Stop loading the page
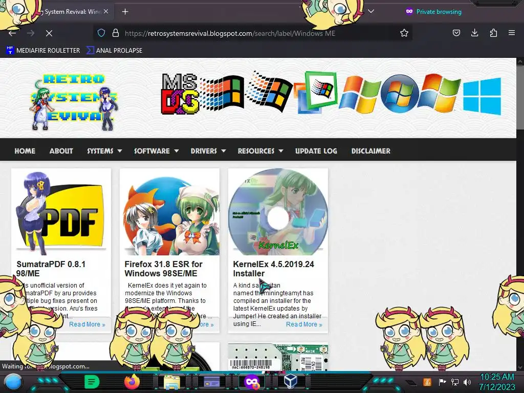Image resolution: width=524 pixels, height=393 pixels. tap(49, 33)
